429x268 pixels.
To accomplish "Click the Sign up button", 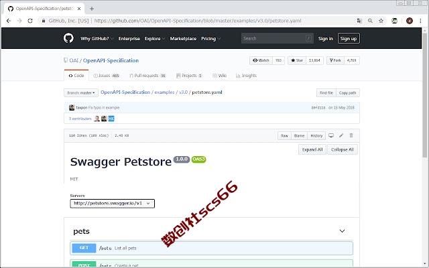I will (x=349, y=39).
